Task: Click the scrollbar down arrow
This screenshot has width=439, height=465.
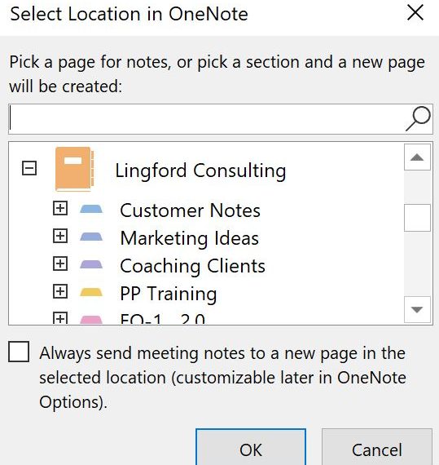Action: [417, 310]
